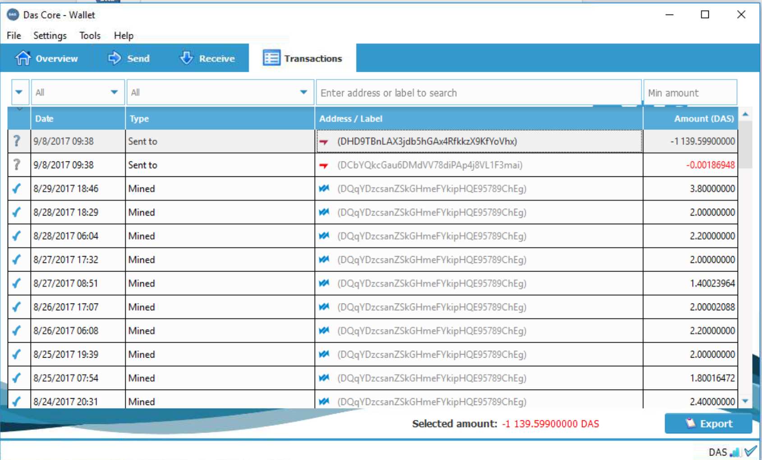Expand the date range dropdown showing All
This screenshot has height=460, width=762.
tap(78, 92)
